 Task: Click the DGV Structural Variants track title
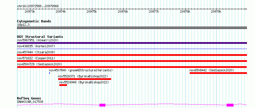40,37
